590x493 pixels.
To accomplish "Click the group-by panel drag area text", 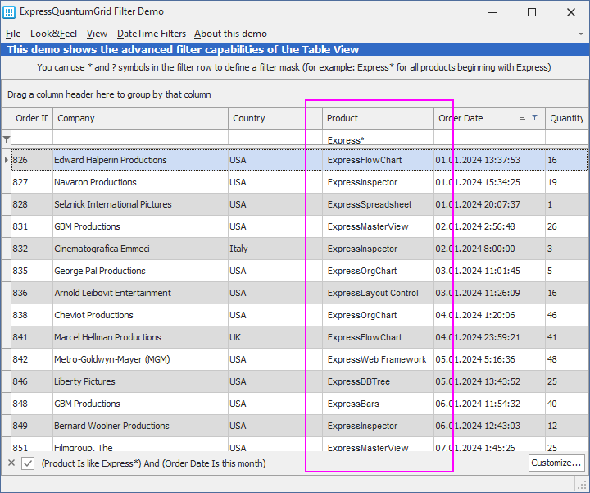I will point(109,94).
